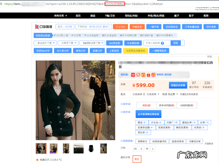This screenshot has width=219, height=164.
Task: Select the first product thumbnail
Action: (x=41, y=148)
